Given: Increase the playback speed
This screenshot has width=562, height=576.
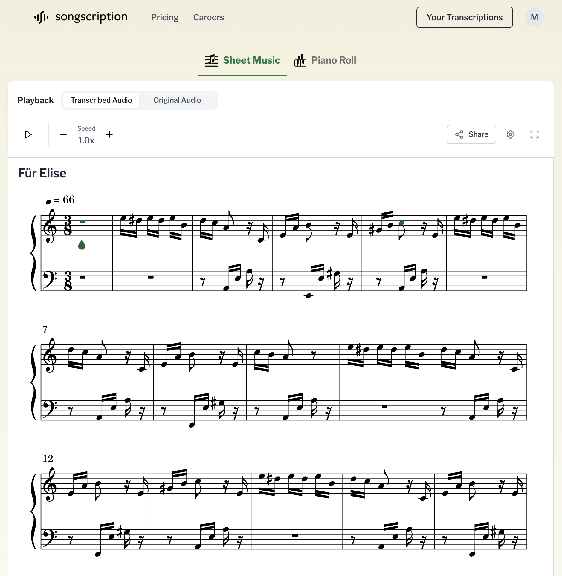Looking at the screenshot, I should coord(109,134).
